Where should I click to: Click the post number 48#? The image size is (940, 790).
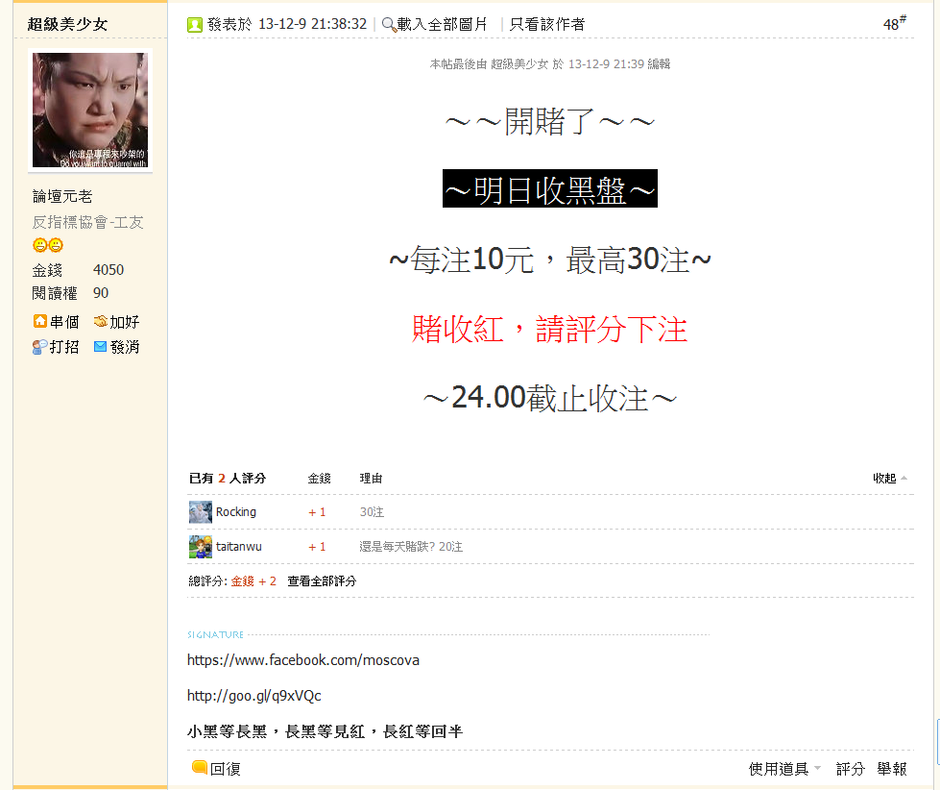(x=895, y=23)
